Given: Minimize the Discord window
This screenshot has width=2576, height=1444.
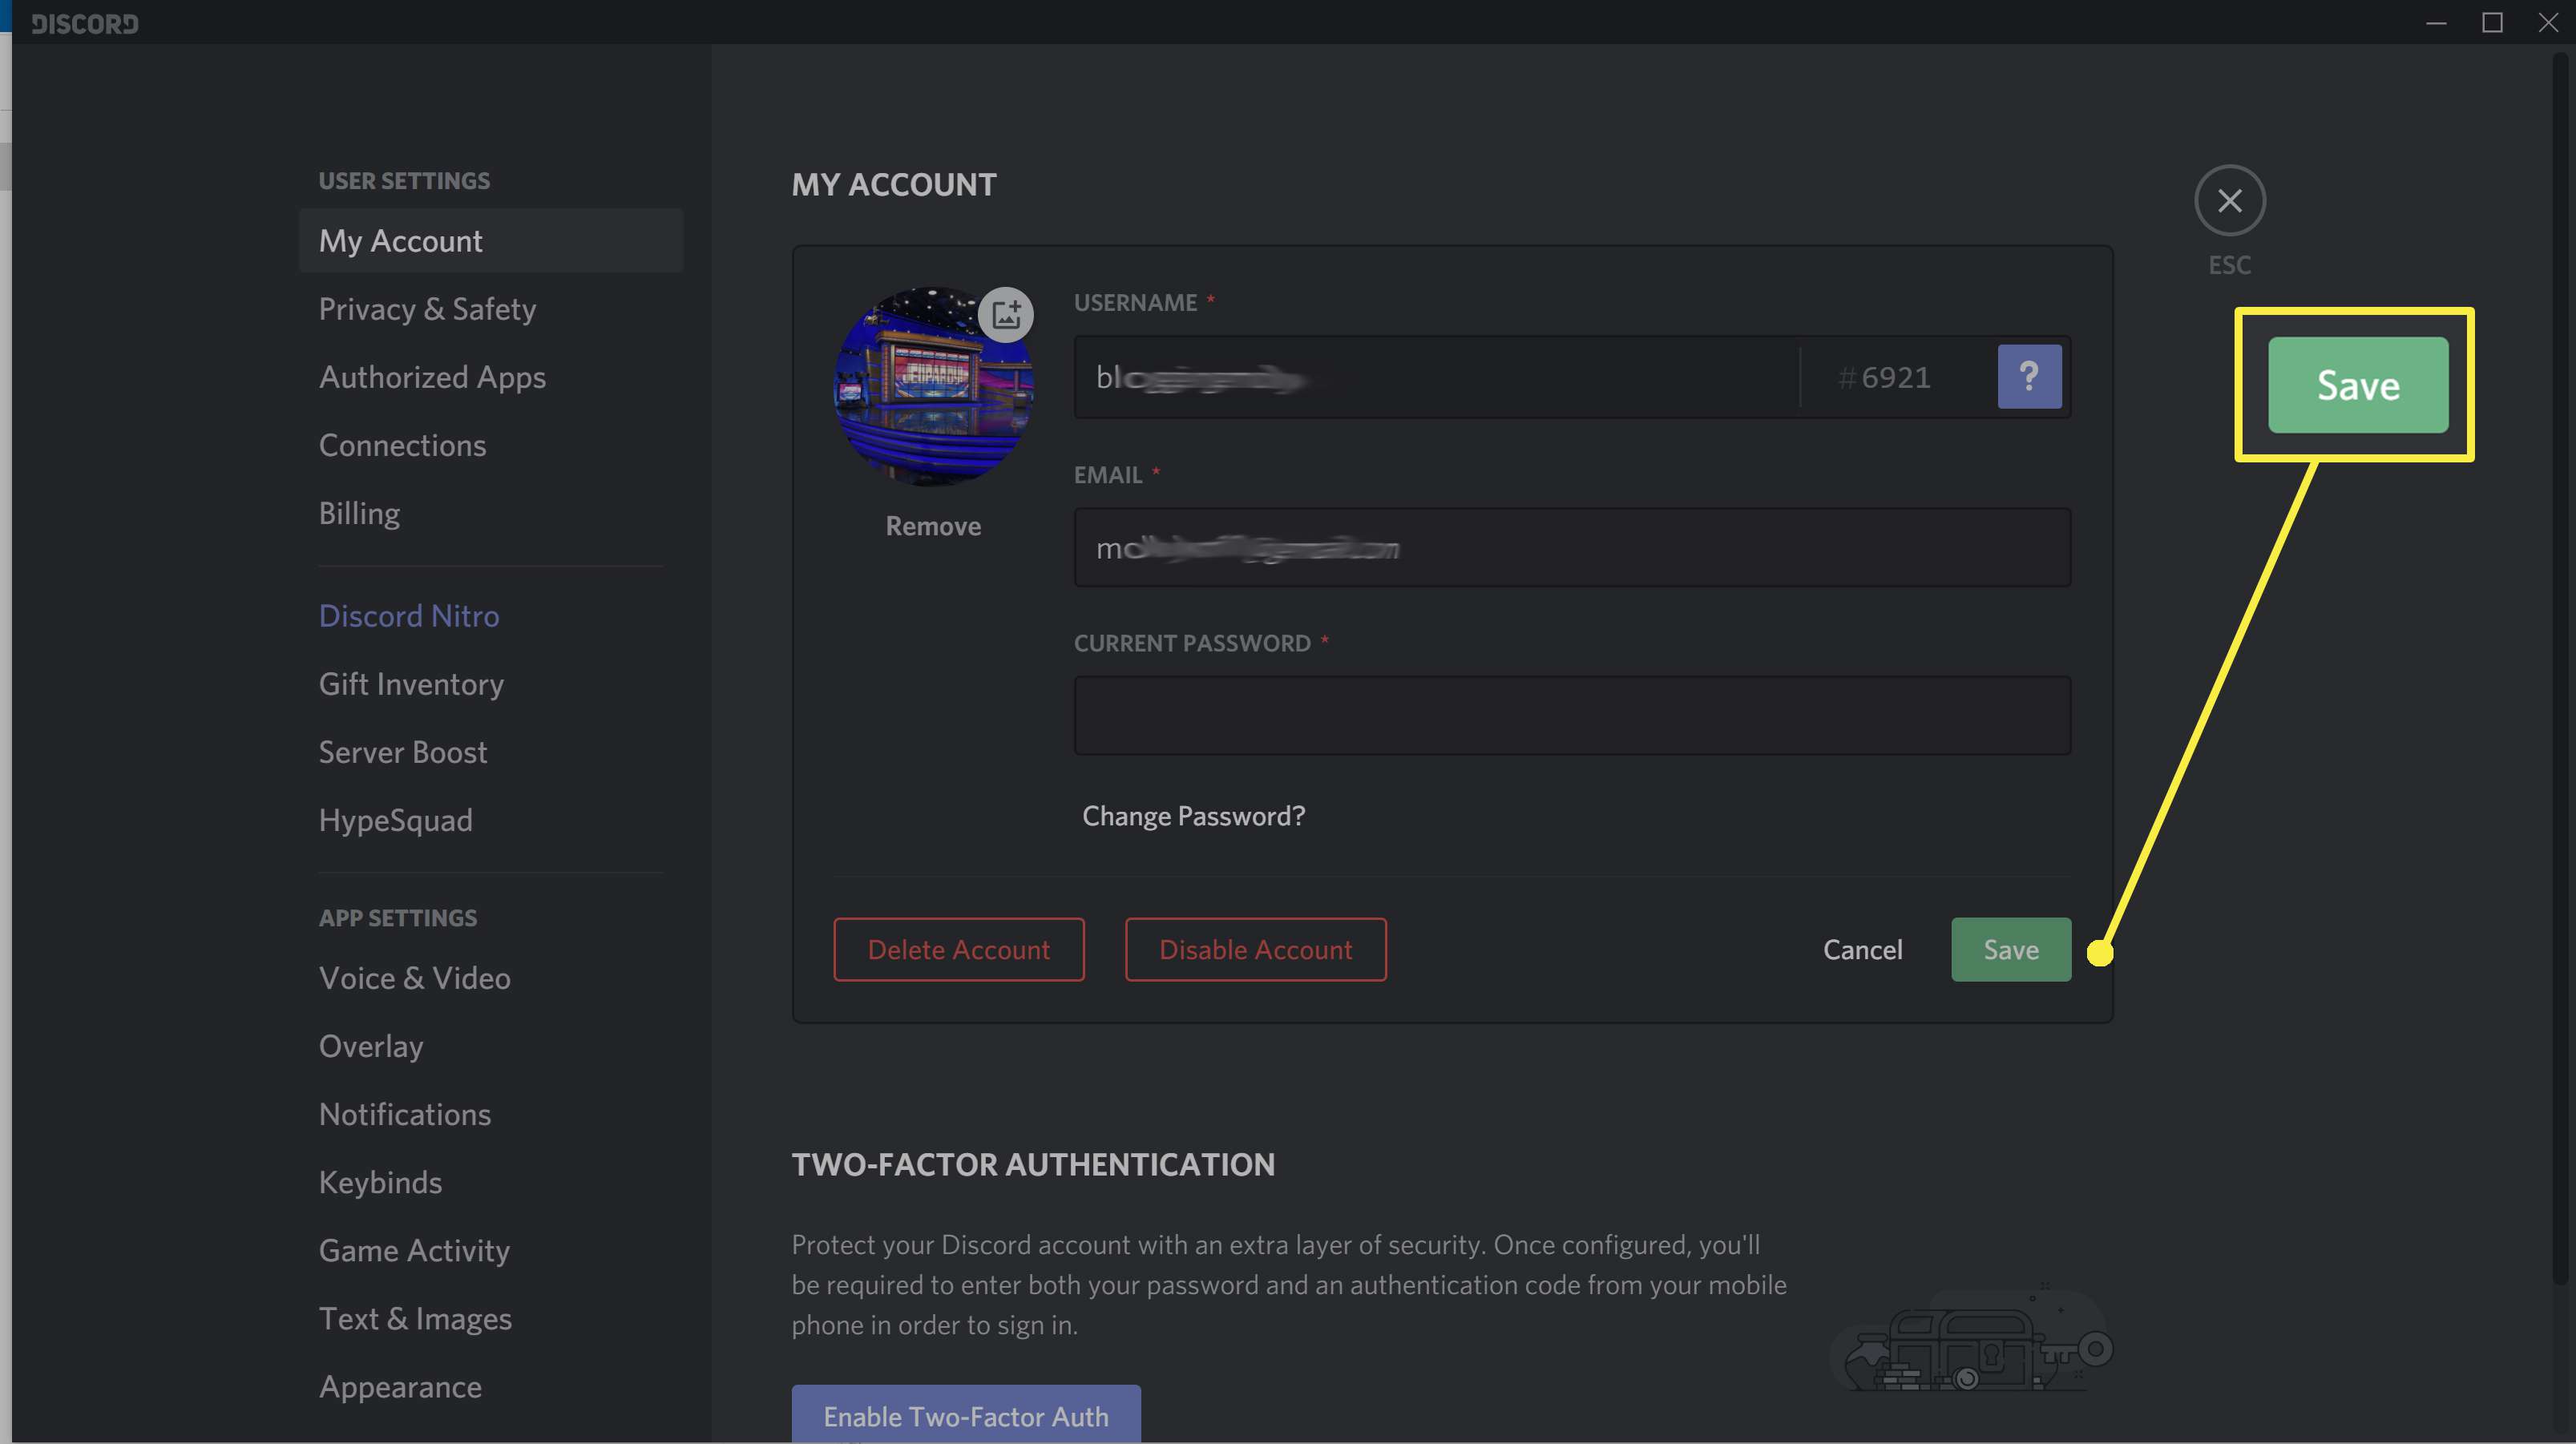Looking at the screenshot, I should (x=2436, y=22).
